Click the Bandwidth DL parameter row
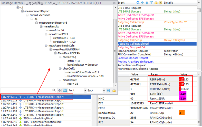Screen dimensions: 202x127 [x=123, y=113]
